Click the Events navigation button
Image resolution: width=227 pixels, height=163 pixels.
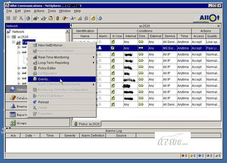(17, 106)
